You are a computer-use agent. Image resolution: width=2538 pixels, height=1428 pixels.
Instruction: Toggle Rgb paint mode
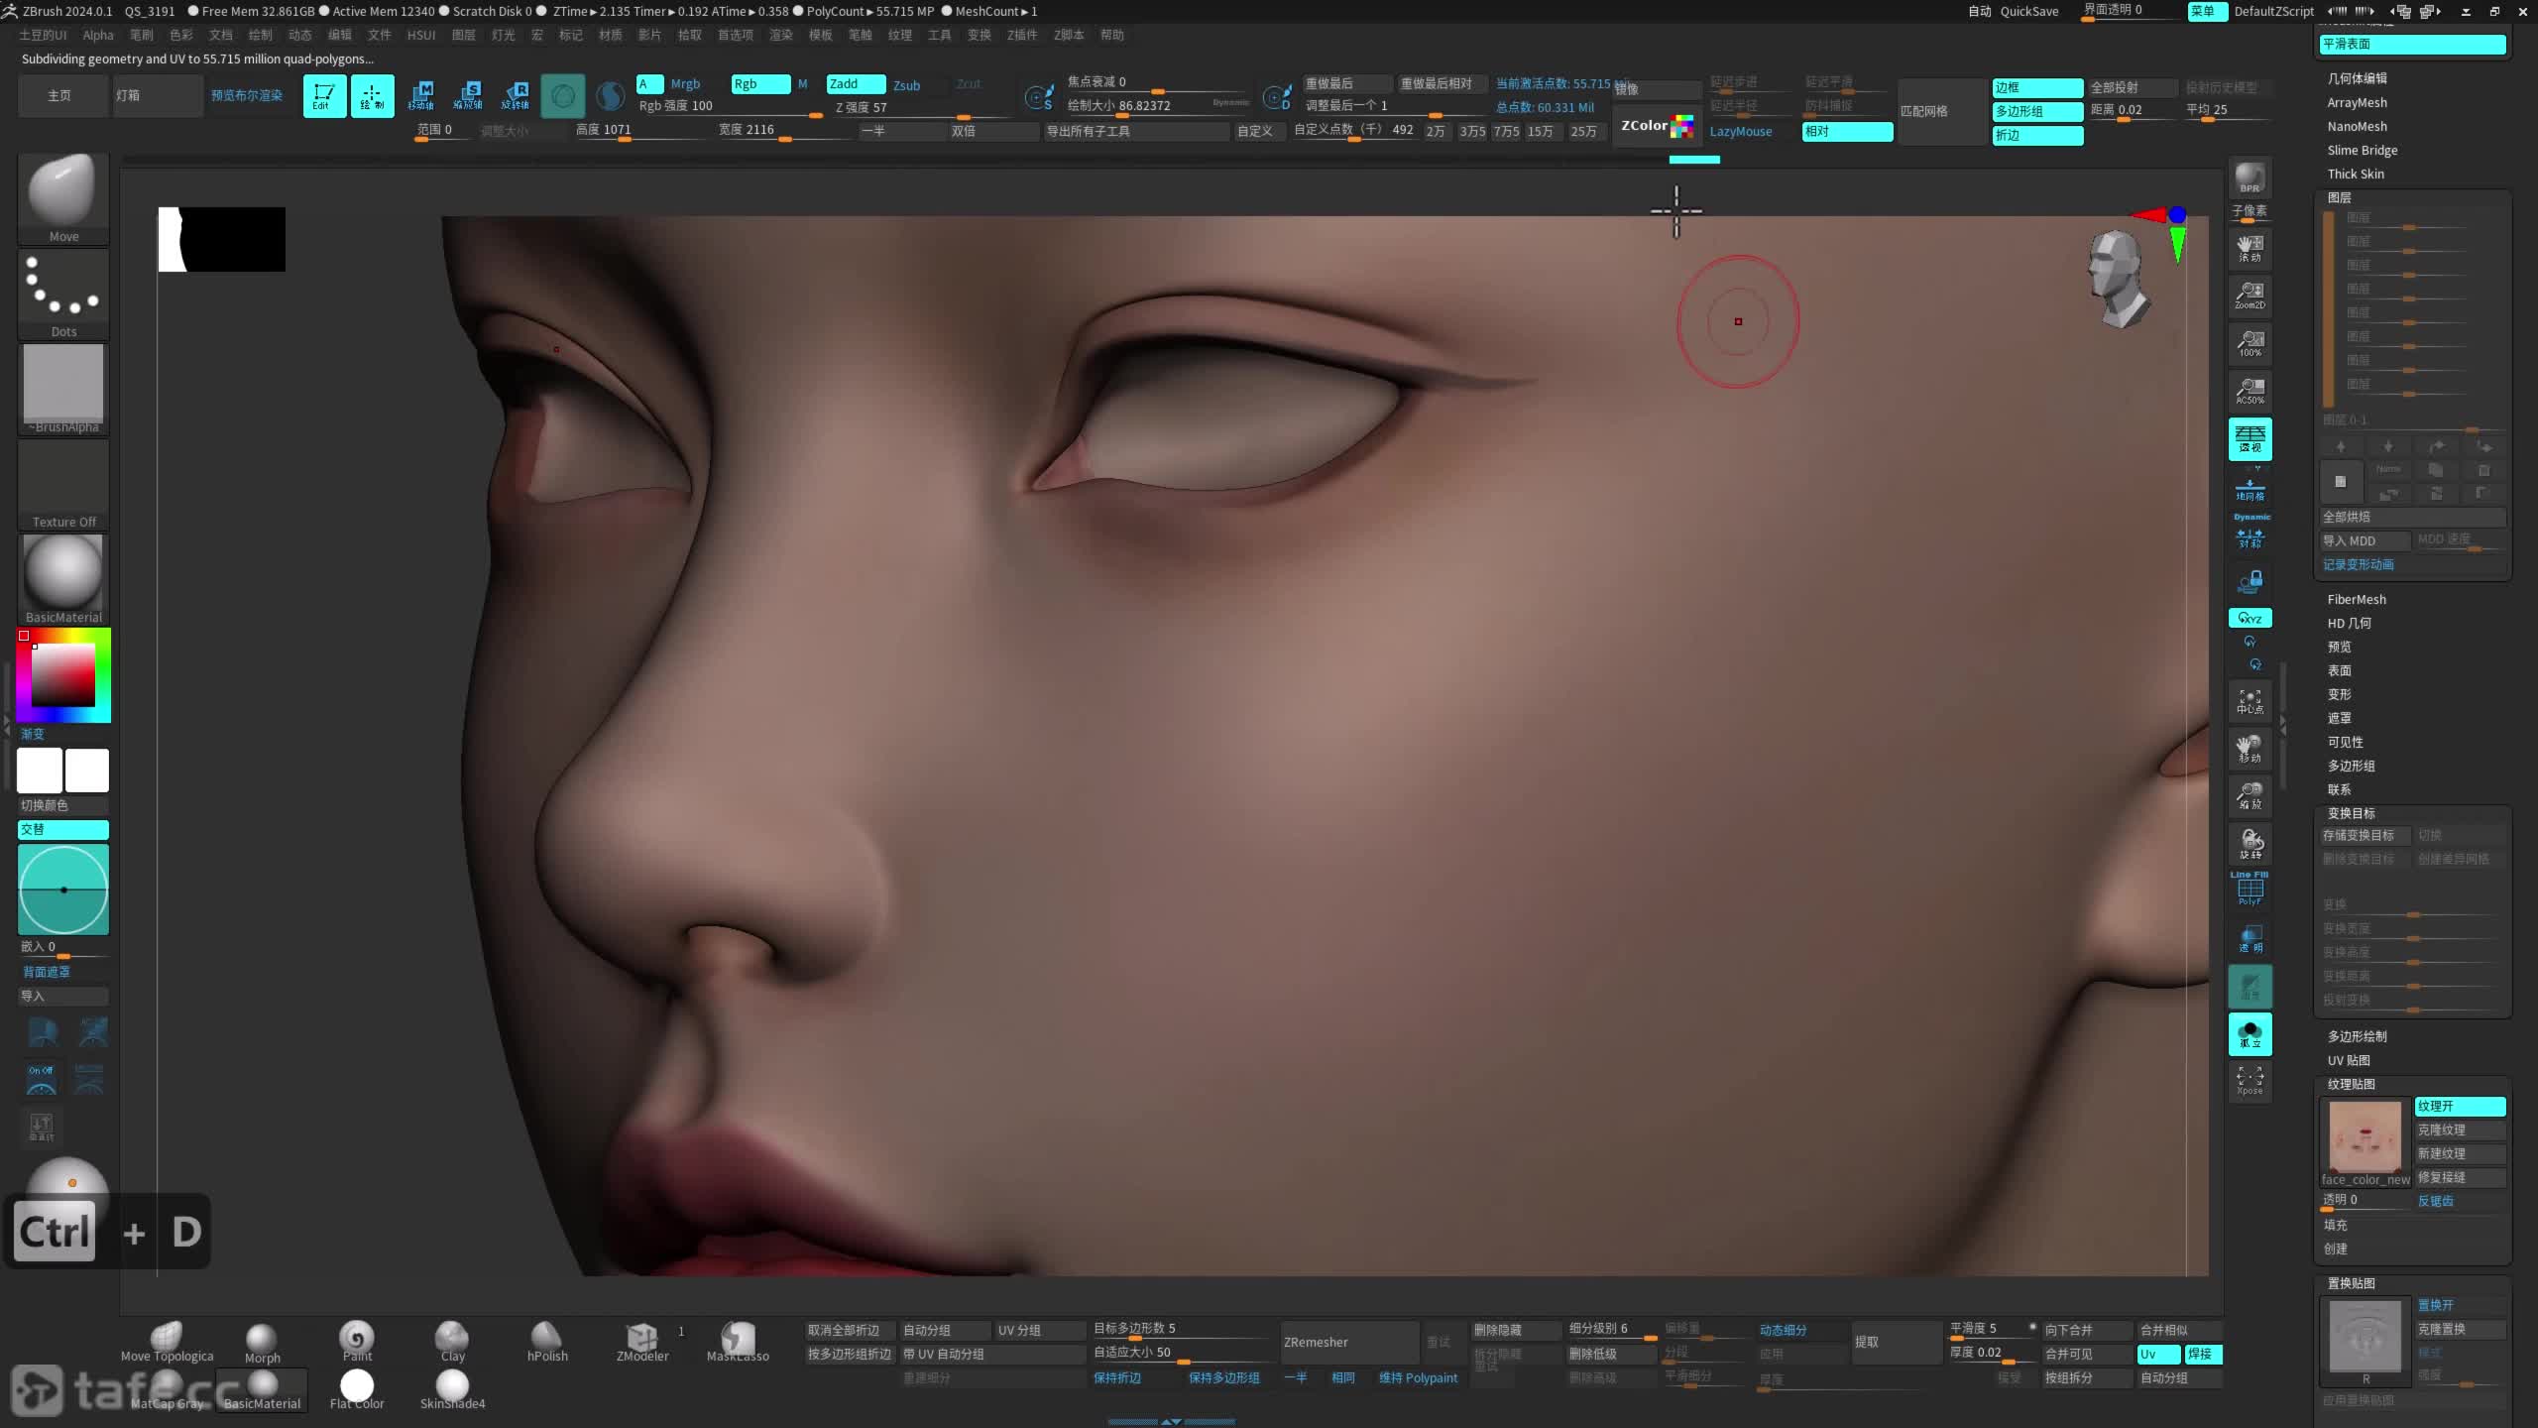point(760,84)
